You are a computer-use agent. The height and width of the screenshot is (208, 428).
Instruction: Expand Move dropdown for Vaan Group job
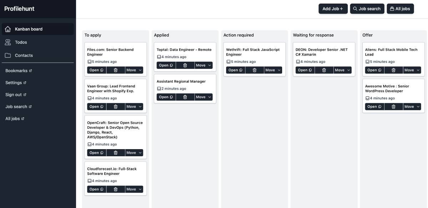click(134, 107)
